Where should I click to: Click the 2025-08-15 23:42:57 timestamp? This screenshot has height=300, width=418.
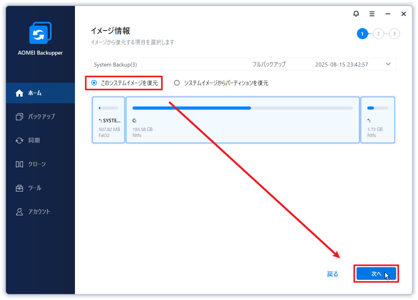[341, 65]
